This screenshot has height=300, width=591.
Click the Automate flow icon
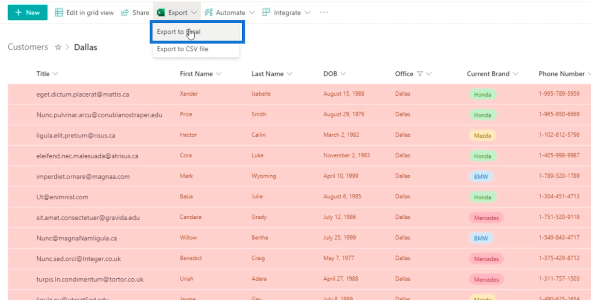click(x=209, y=13)
